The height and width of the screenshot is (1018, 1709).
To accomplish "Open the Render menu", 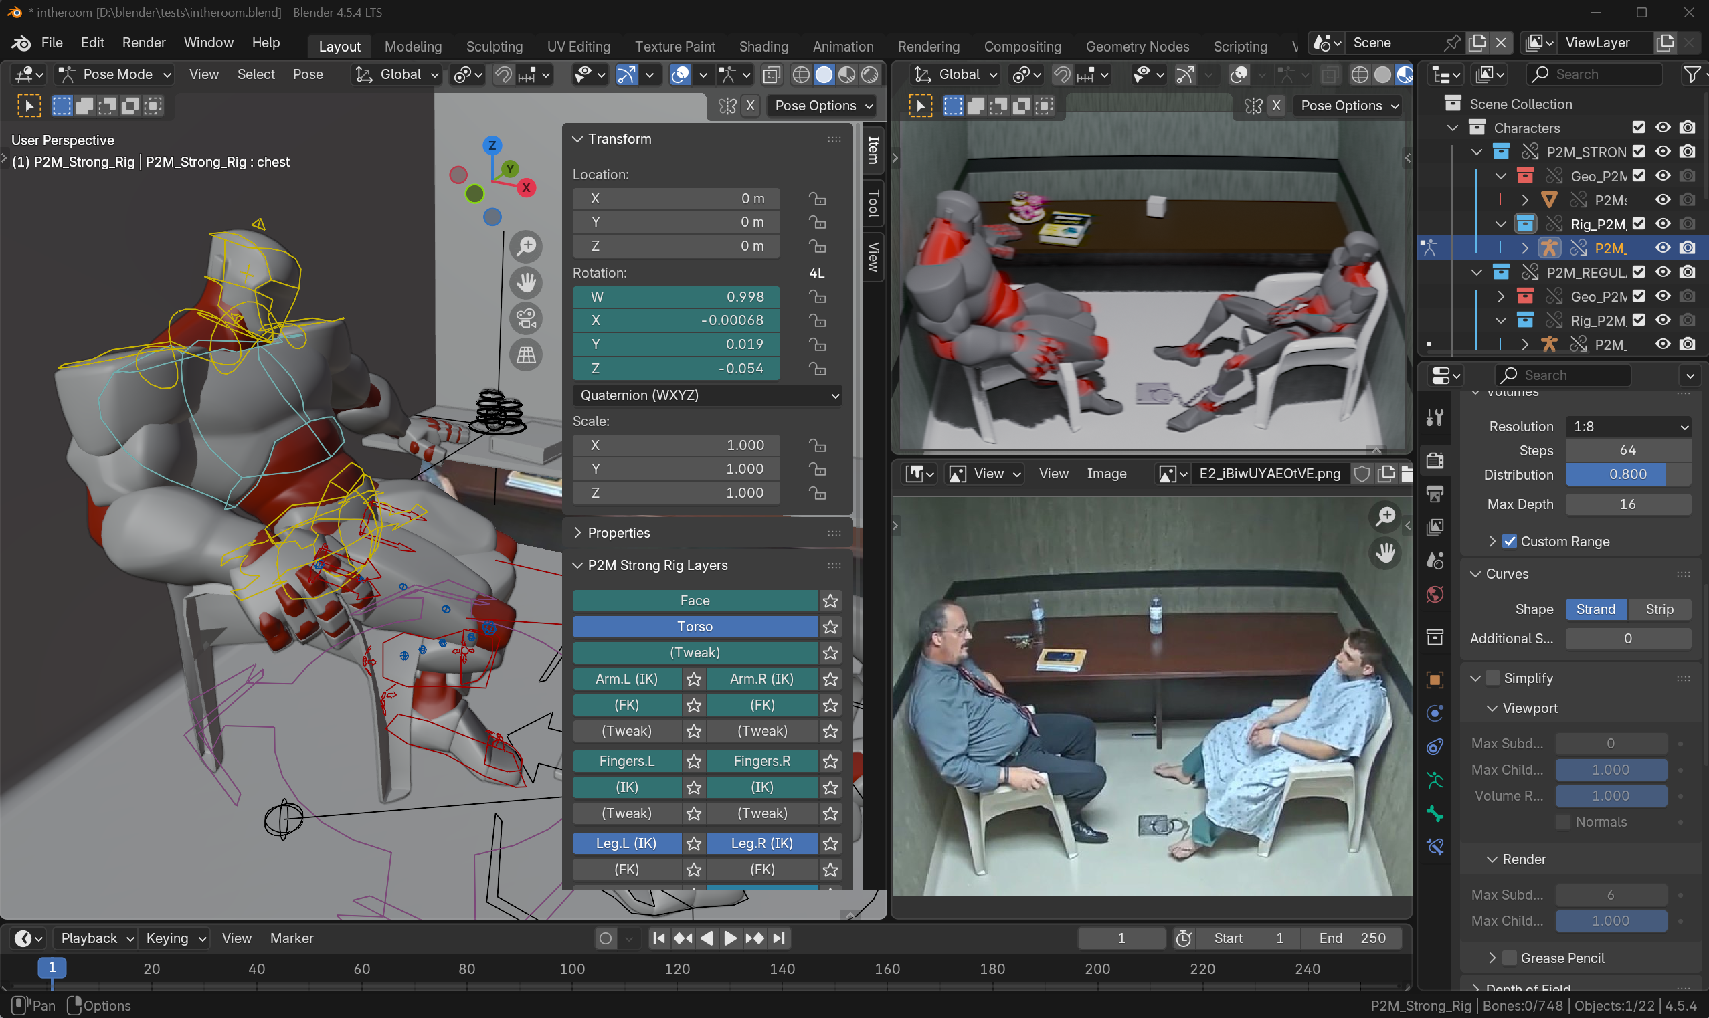I will point(143,43).
